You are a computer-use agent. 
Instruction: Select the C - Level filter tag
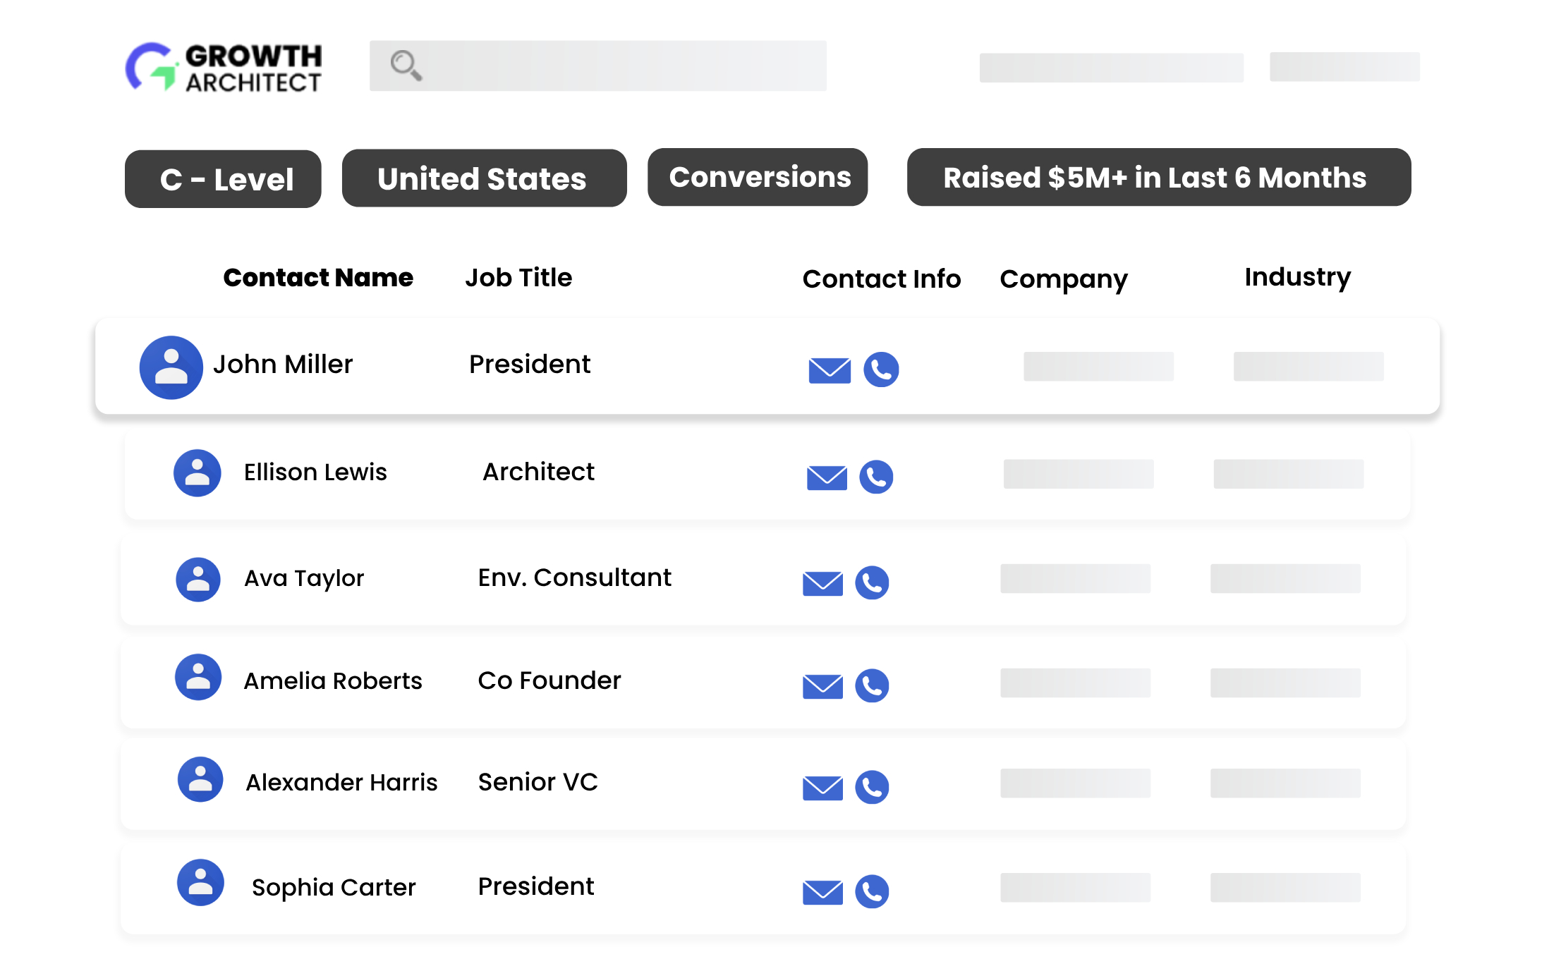pyautogui.click(x=223, y=179)
